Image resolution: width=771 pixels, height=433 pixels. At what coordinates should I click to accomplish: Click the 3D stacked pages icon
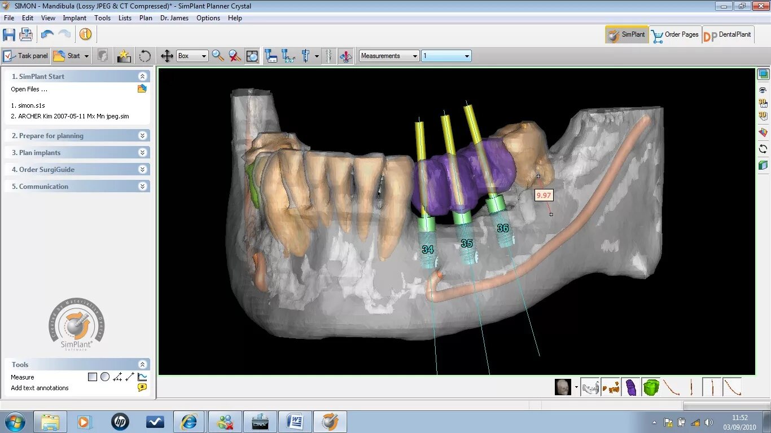[x=763, y=116]
